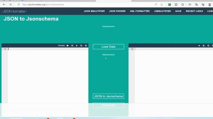213x119 pixels.
Task: Select line 1 number in right editor
Action: click(x=132, y=49)
